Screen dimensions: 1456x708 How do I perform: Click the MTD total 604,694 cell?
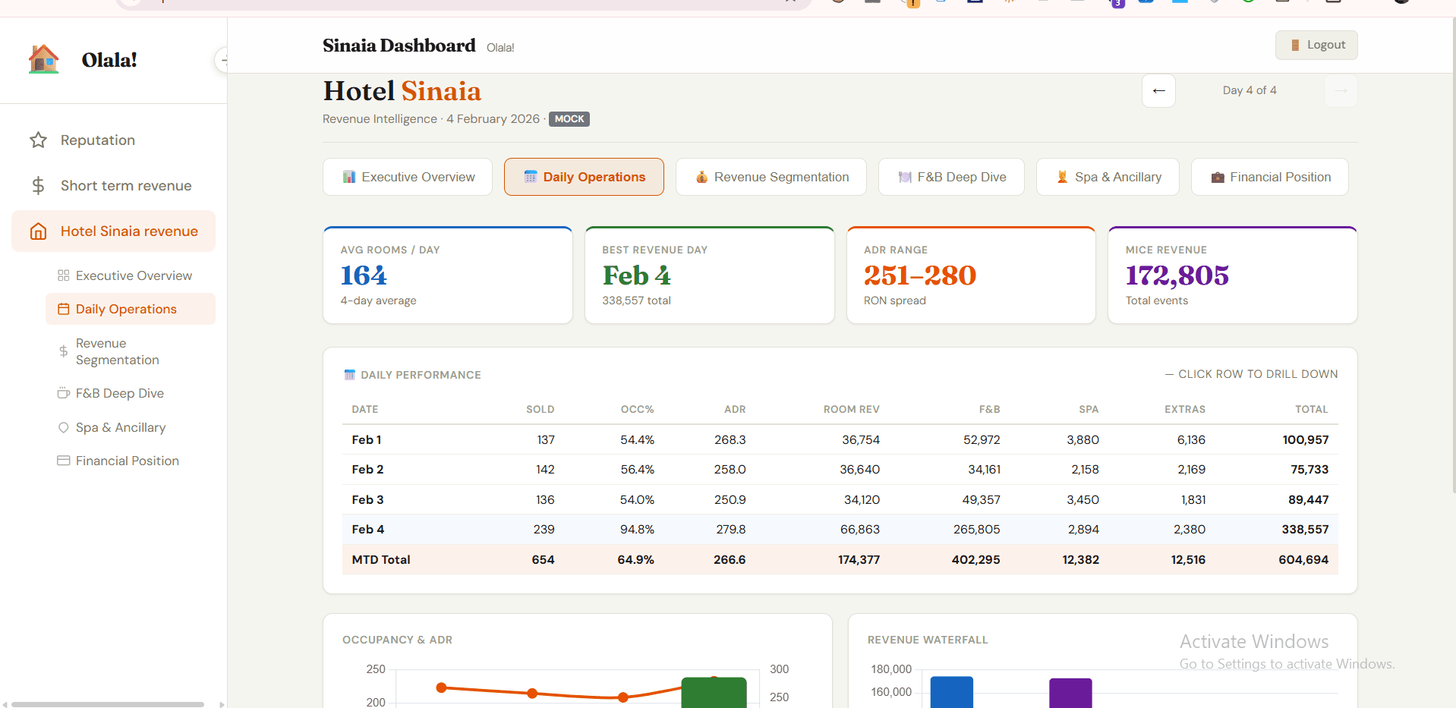pos(1303,559)
